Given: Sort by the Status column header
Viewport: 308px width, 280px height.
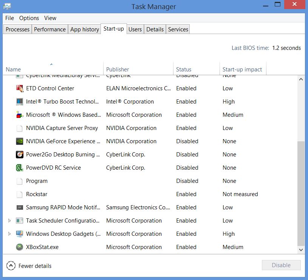Looking at the screenshot, I should click(197, 68).
